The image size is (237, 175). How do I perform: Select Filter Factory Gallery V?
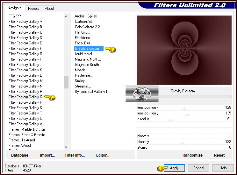25,124
